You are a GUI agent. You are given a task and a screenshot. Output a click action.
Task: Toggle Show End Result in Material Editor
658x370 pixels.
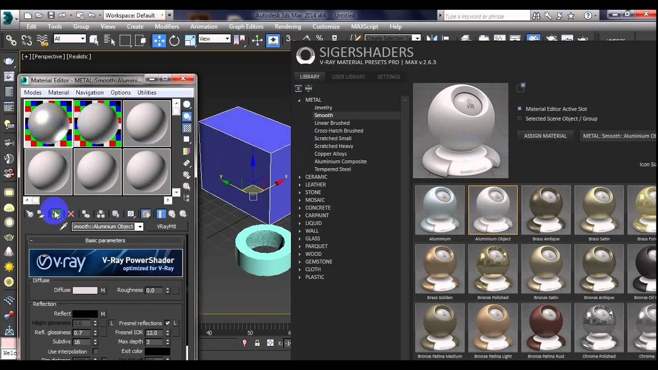(161, 214)
